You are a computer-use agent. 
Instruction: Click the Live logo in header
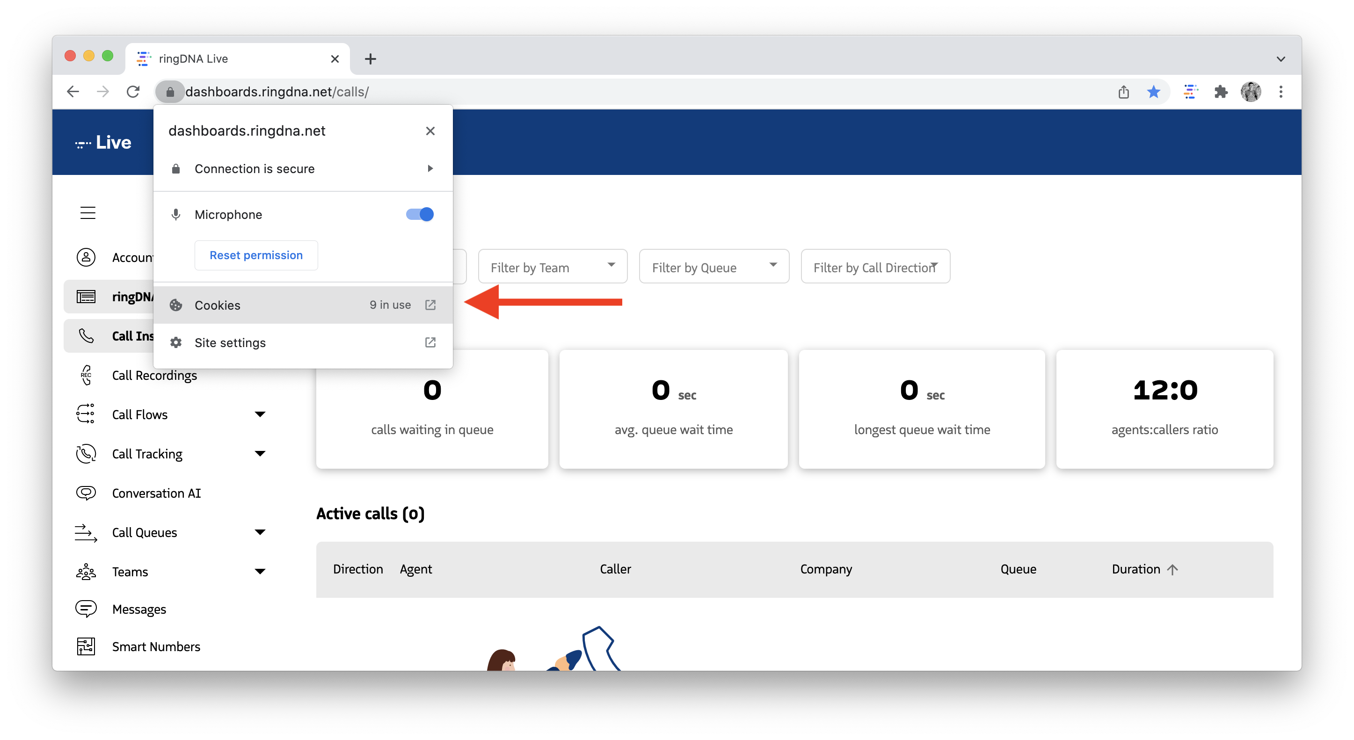click(x=103, y=142)
